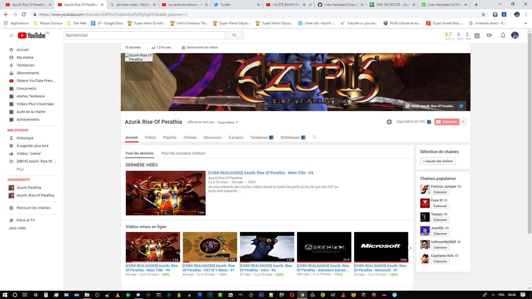Image resolution: width=532 pixels, height=299 pixels.
Task: Open the YouTube hamburger guide menu
Action: point(11,35)
